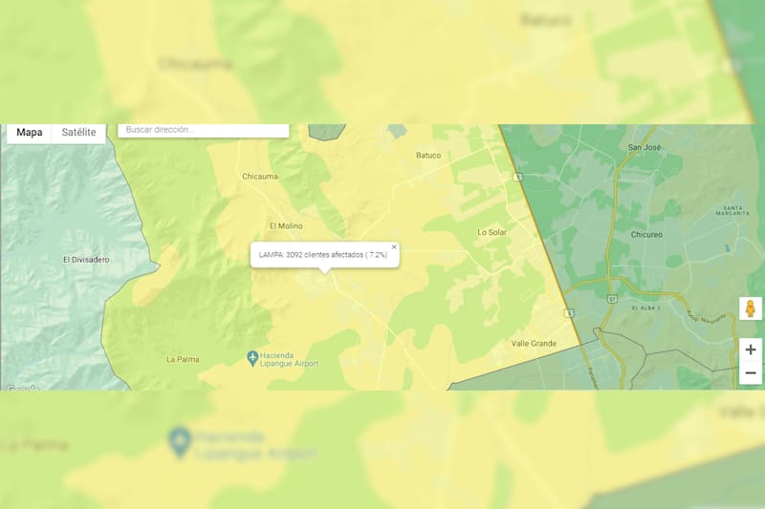Image resolution: width=765 pixels, height=509 pixels.
Task: Click the Hacienda Lipangue Airport marker icon
Action: coord(252,358)
